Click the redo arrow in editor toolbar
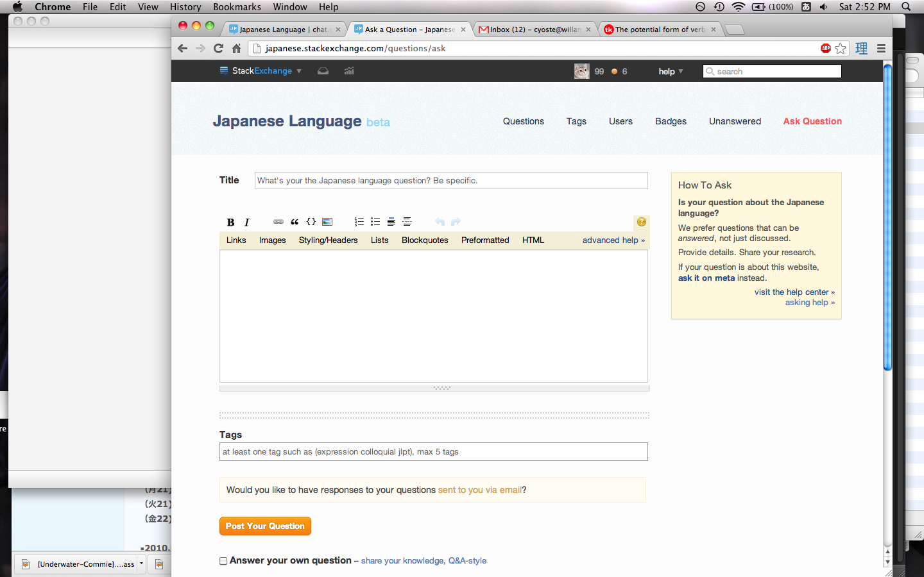 (x=456, y=222)
